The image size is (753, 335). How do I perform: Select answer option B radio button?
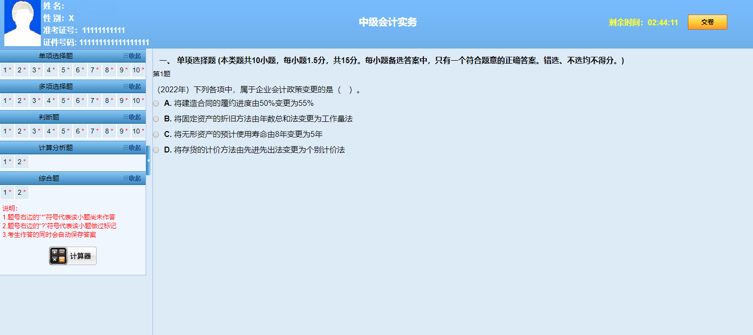tap(156, 119)
